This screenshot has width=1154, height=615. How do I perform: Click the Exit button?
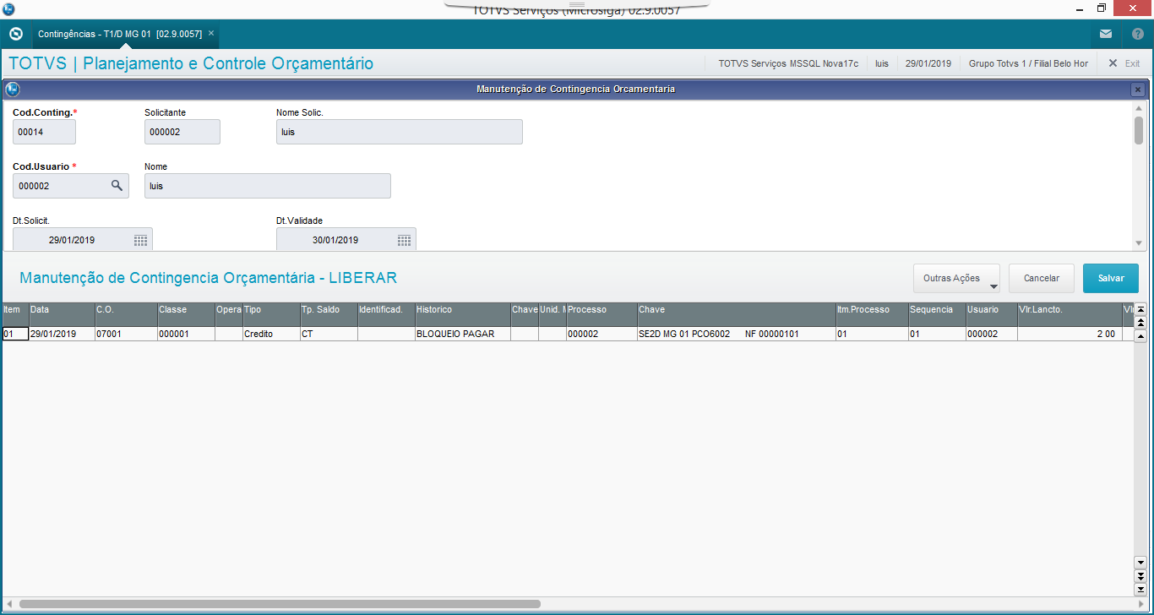(x=1124, y=63)
